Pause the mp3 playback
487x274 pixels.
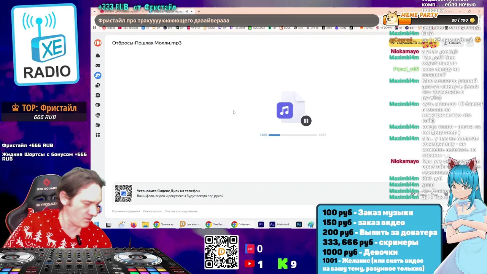coord(306,121)
